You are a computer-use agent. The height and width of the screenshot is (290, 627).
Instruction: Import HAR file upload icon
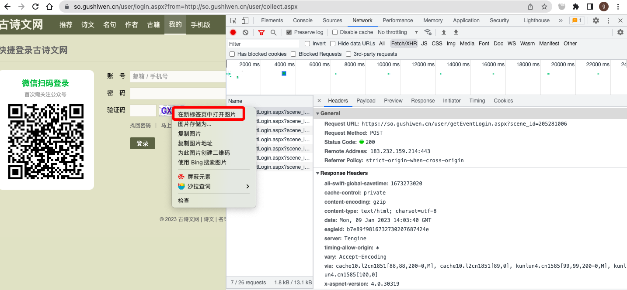tap(444, 32)
